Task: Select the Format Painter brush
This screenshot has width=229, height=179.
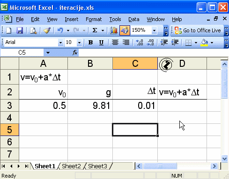Action: pyautogui.click(x=47, y=30)
